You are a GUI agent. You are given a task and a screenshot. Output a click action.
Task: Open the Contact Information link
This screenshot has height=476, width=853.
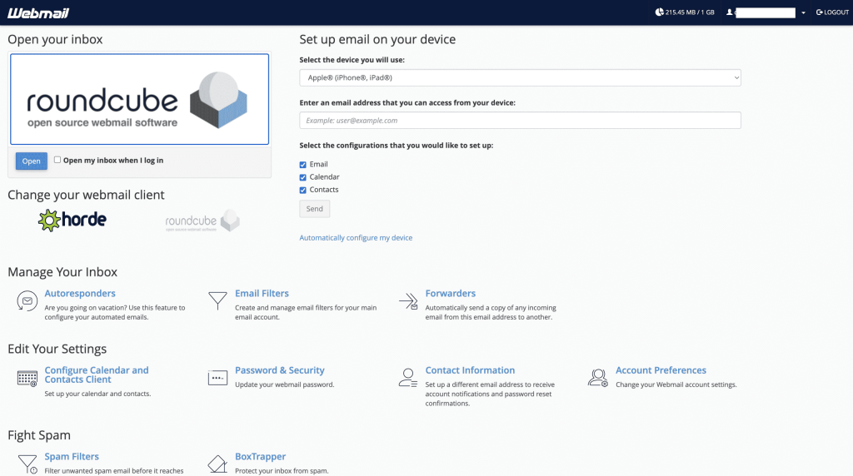470,370
